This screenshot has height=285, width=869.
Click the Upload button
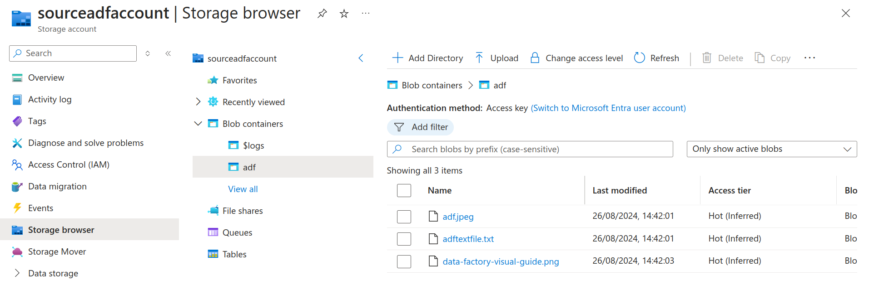click(x=497, y=58)
